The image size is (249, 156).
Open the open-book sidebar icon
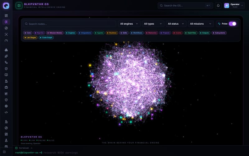pyautogui.click(x=6, y=75)
